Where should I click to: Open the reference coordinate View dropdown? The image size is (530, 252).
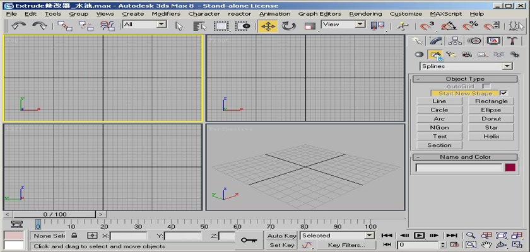[x=343, y=25]
